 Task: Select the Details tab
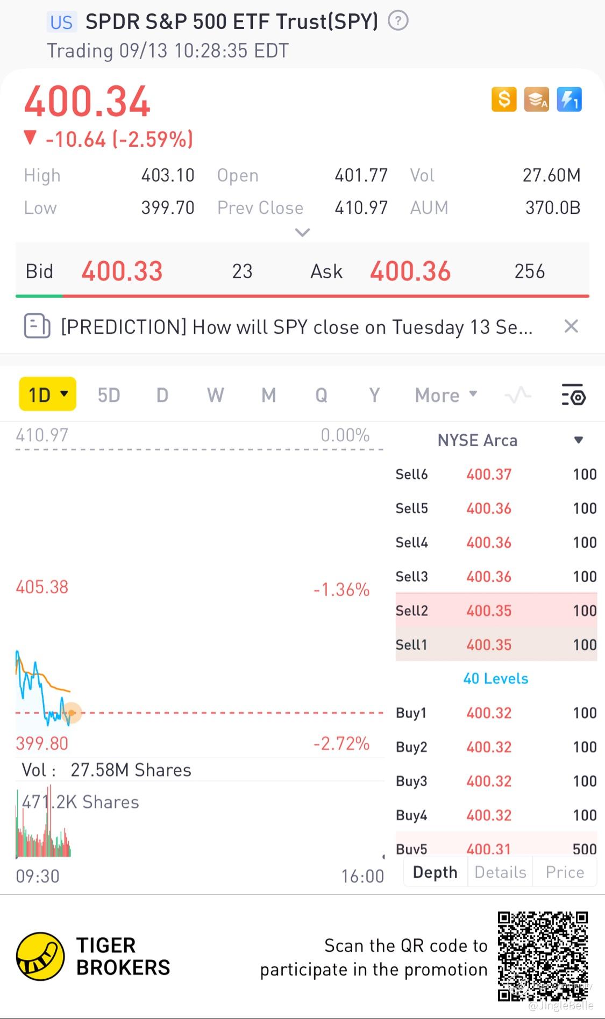500,872
